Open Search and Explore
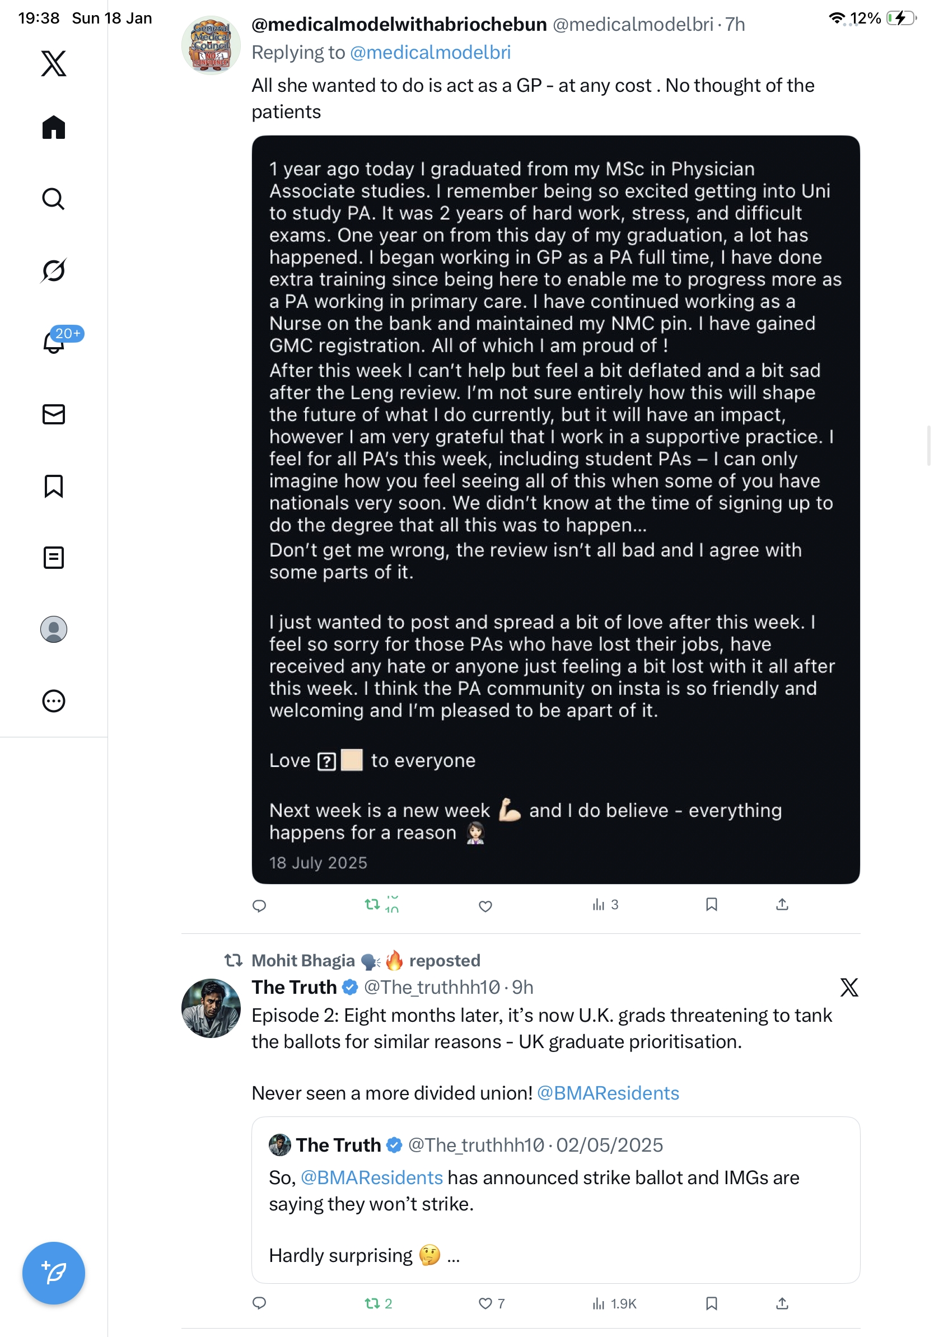 pyautogui.click(x=54, y=199)
